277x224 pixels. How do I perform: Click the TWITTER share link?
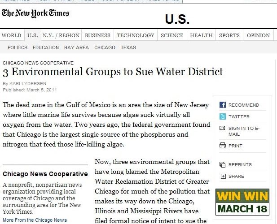coord(239,116)
